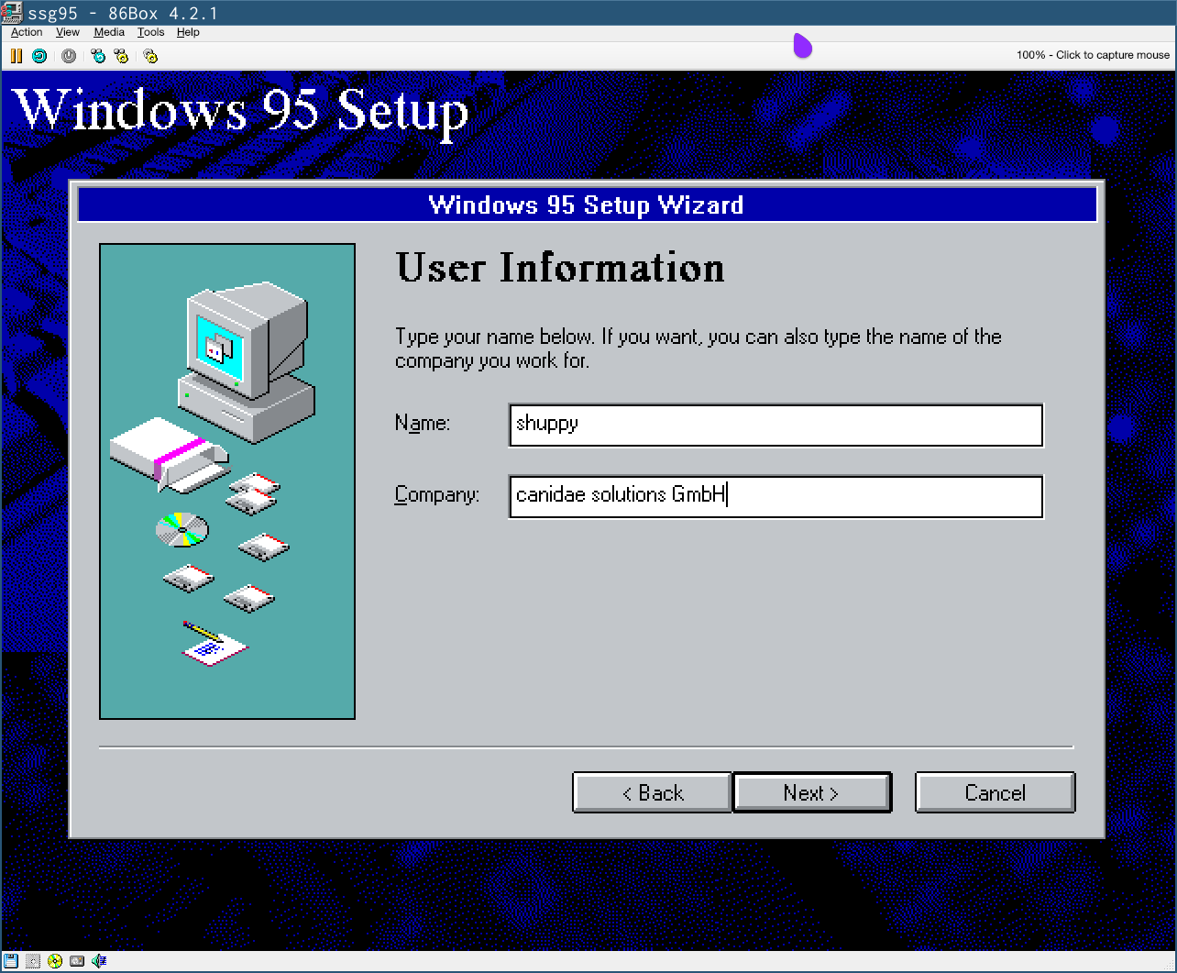Click the hard disk status icon
The image size is (1177, 973).
(x=77, y=961)
